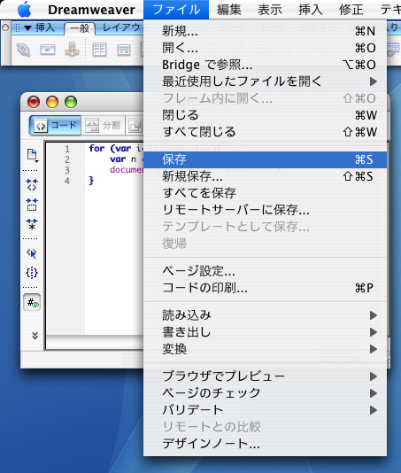Open the 挿入 menu in menu bar
401x473 pixels.
310,10
